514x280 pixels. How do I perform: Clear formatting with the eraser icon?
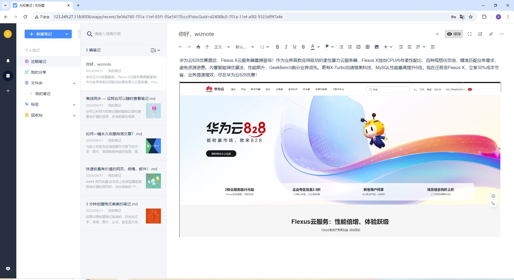[x=207, y=47]
